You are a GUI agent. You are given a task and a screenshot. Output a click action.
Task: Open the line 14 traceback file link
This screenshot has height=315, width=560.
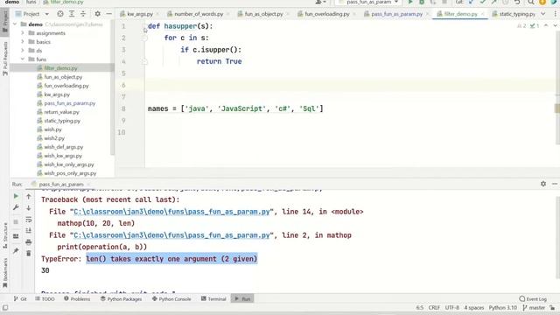click(x=171, y=212)
